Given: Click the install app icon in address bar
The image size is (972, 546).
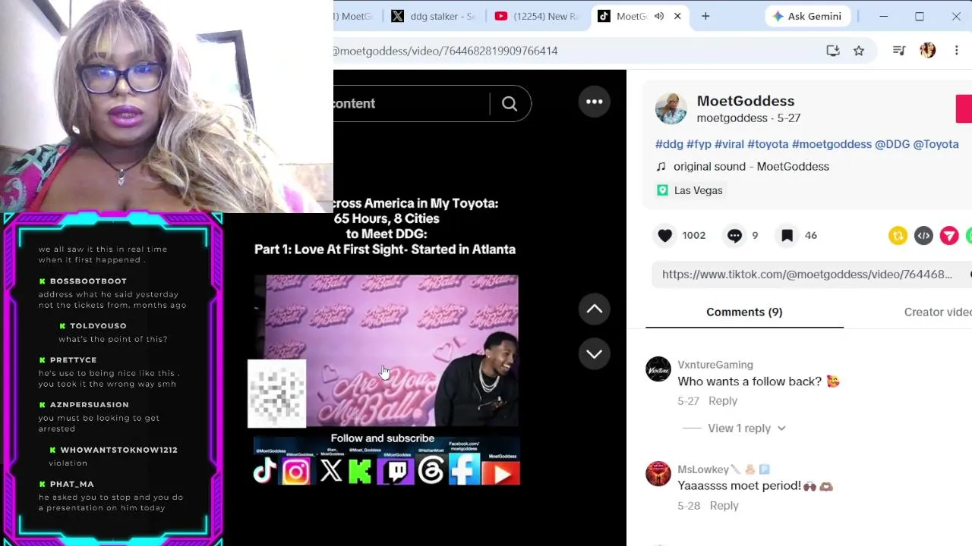Looking at the screenshot, I should point(833,50).
